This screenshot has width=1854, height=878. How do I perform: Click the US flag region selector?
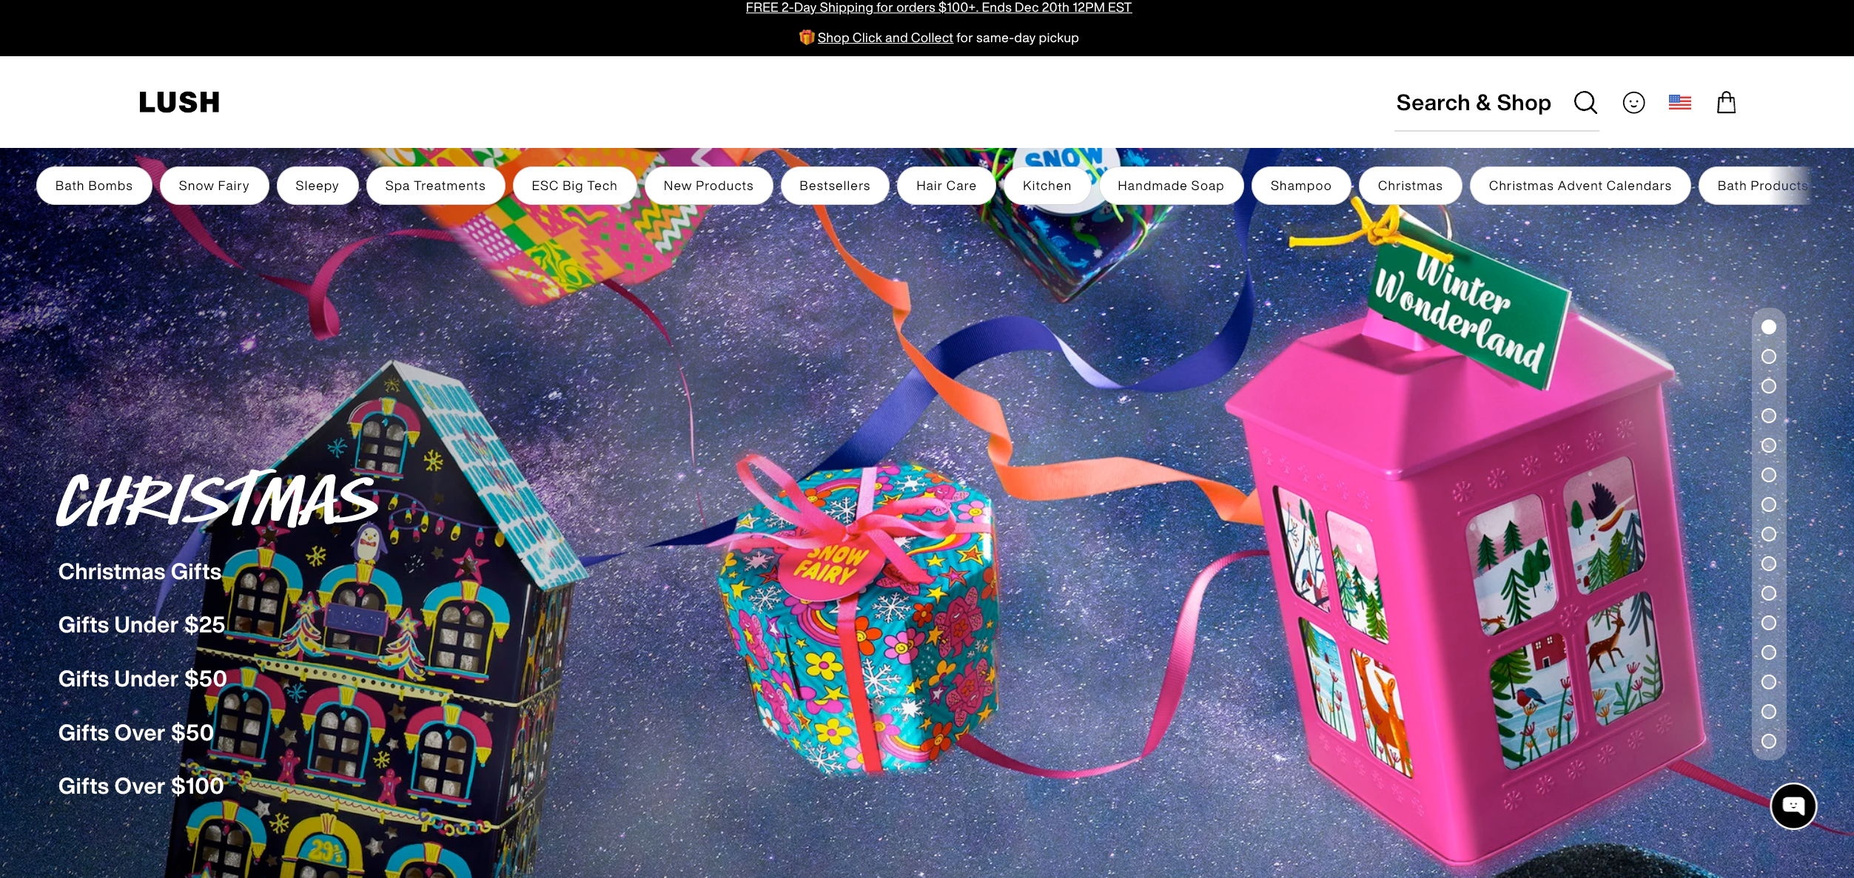pyautogui.click(x=1679, y=102)
